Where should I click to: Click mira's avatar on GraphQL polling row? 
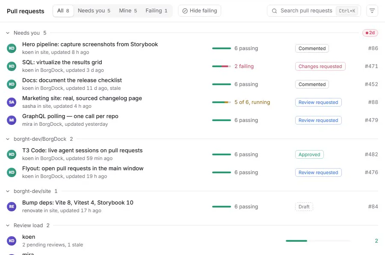point(12,120)
